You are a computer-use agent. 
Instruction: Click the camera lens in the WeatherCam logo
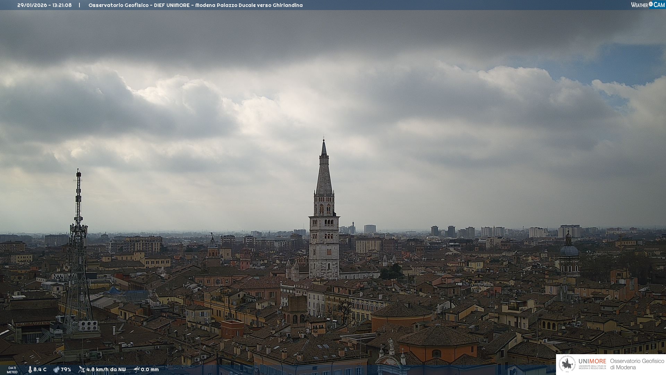coord(651,4)
